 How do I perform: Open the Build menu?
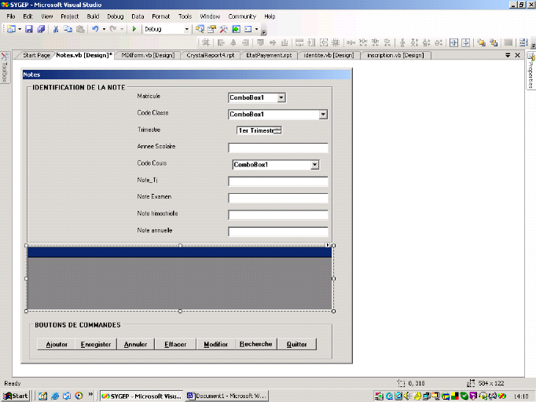(93, 16)
